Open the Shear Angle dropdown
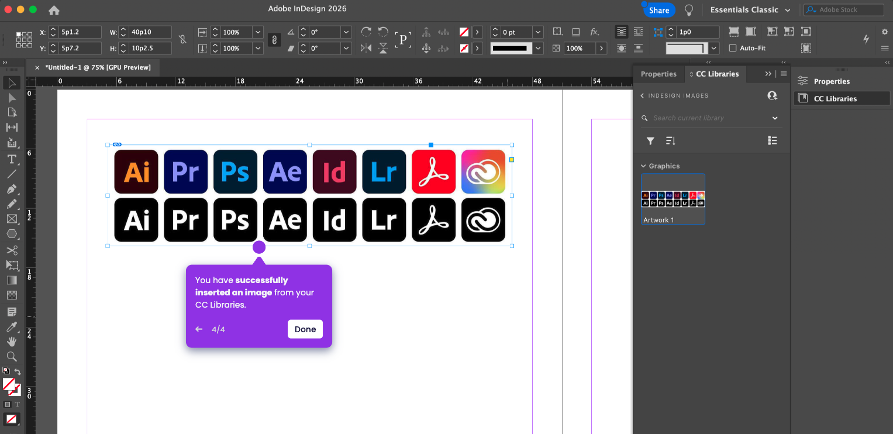 click(346, 49)
